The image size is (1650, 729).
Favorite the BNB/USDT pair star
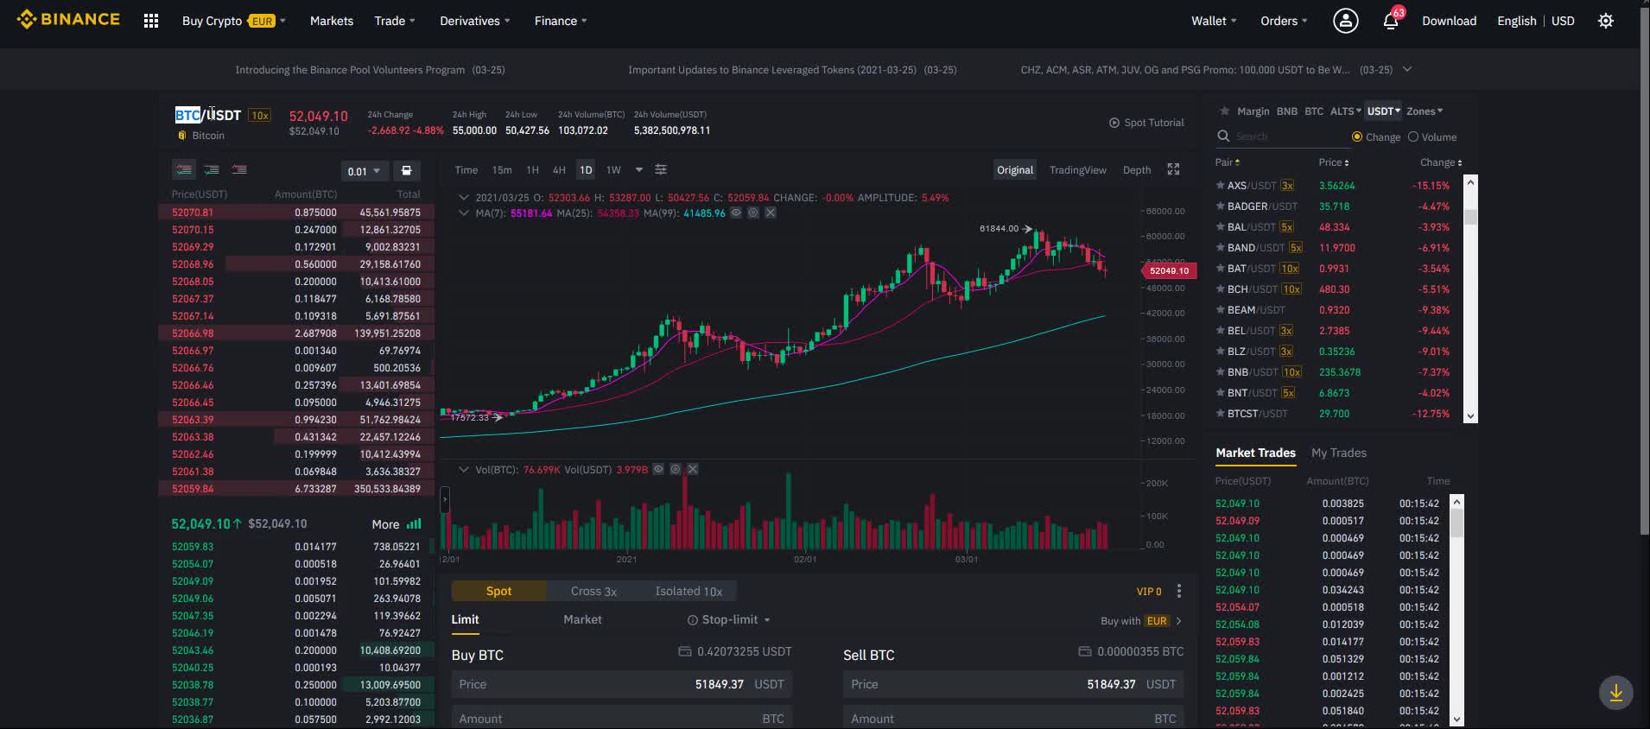click(x=1221, y=371)
